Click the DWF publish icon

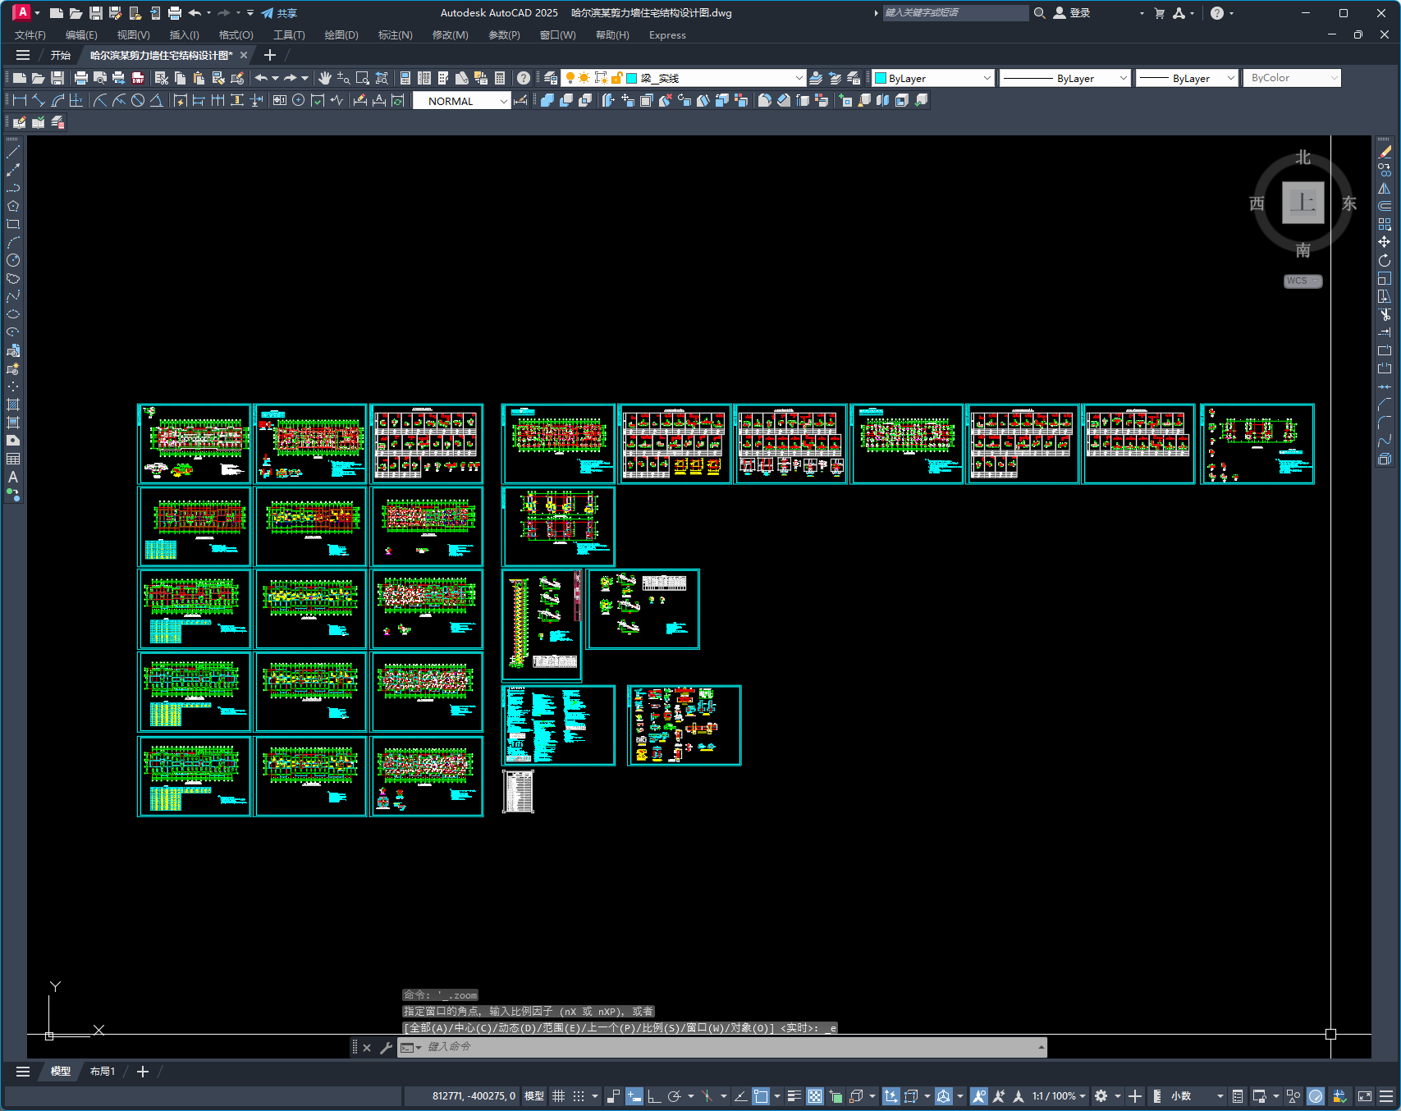click(138, 78)
